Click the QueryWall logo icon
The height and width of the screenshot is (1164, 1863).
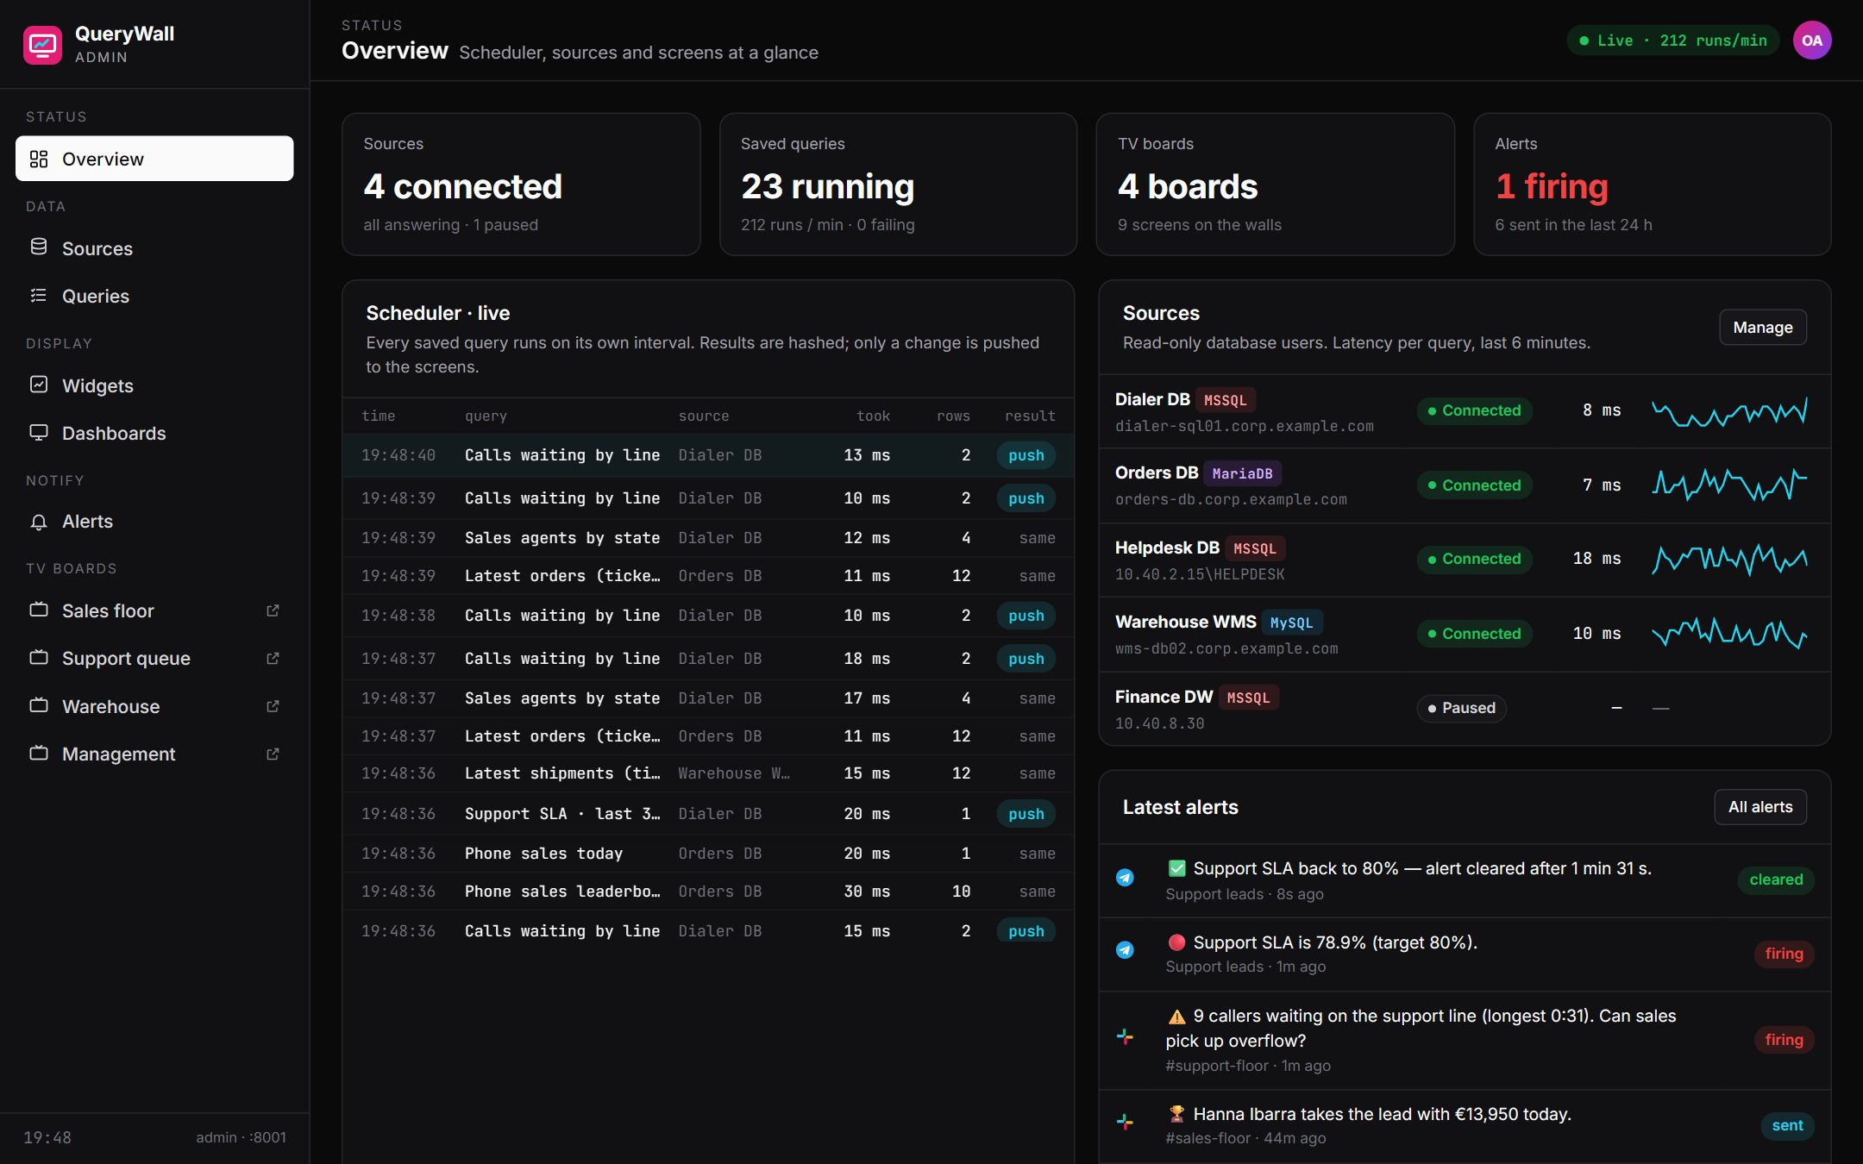click(x=42, y=44)
